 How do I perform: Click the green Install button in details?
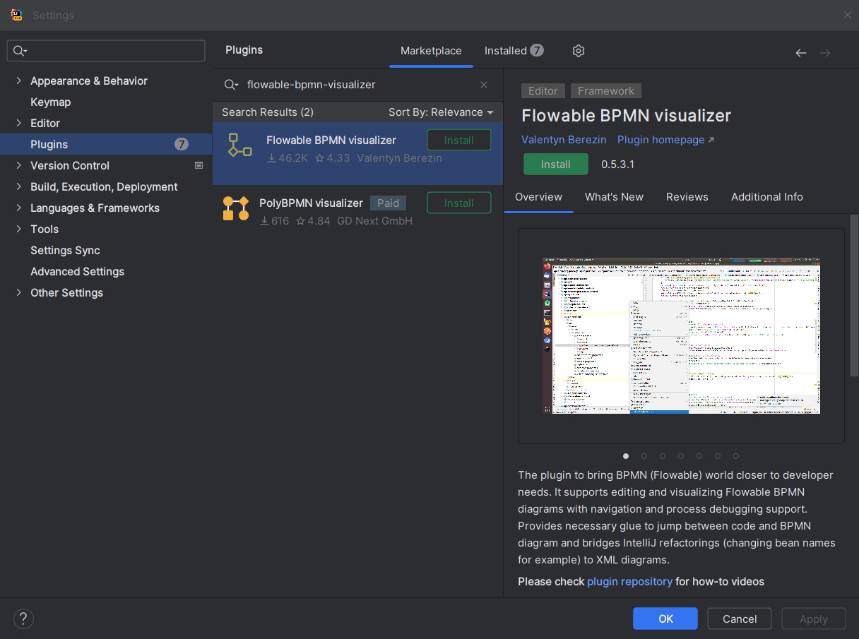pyautogui.click(x=556, y=164)
